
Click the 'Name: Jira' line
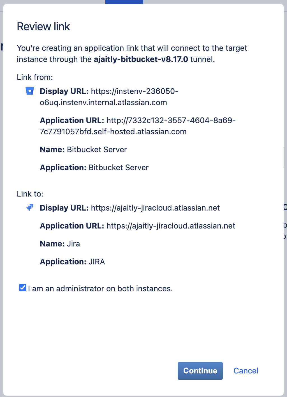pyautogui.click(x=60, y=244)
